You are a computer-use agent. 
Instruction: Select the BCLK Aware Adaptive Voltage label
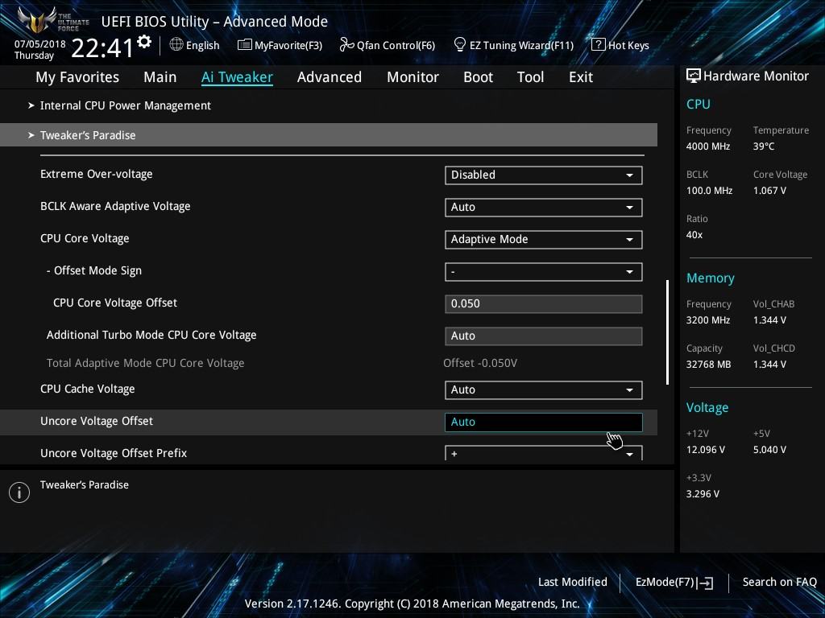click(115, 206)
